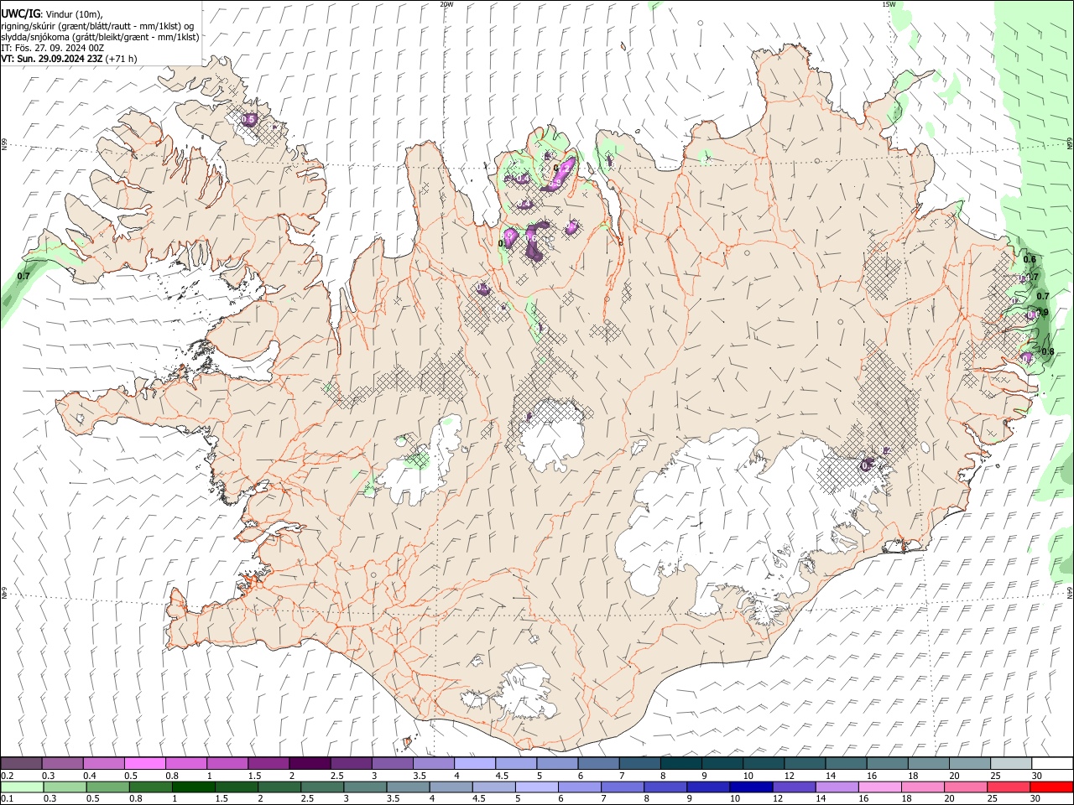Viewport: 1074px width, 805px height.
Task: Click rain legend light pink swatch at 16
Action: tap(879, 787)
